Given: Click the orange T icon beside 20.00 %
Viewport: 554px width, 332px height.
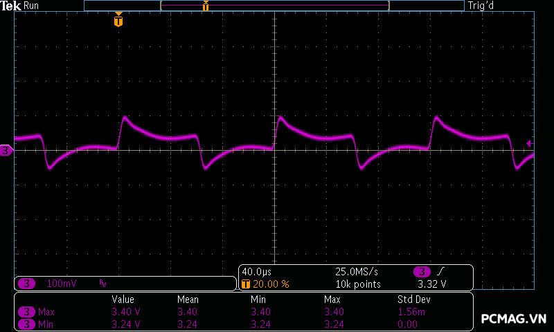Looking at the screenshot, I should pyautogui.click(x=245, y=284).
